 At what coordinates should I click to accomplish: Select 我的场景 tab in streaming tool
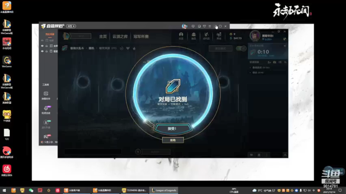pos(50,34)
